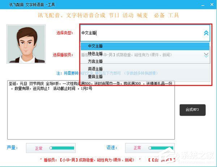Click the title bar text 讯飞配音 文字转语音 -工具
217x167 pixels.
[32, 5]
